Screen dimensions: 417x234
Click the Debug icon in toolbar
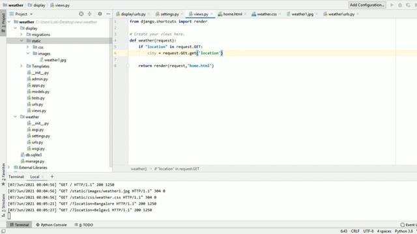click(x=400, y=5)
